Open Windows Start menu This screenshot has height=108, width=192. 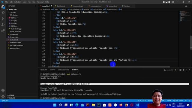point(55,105)
